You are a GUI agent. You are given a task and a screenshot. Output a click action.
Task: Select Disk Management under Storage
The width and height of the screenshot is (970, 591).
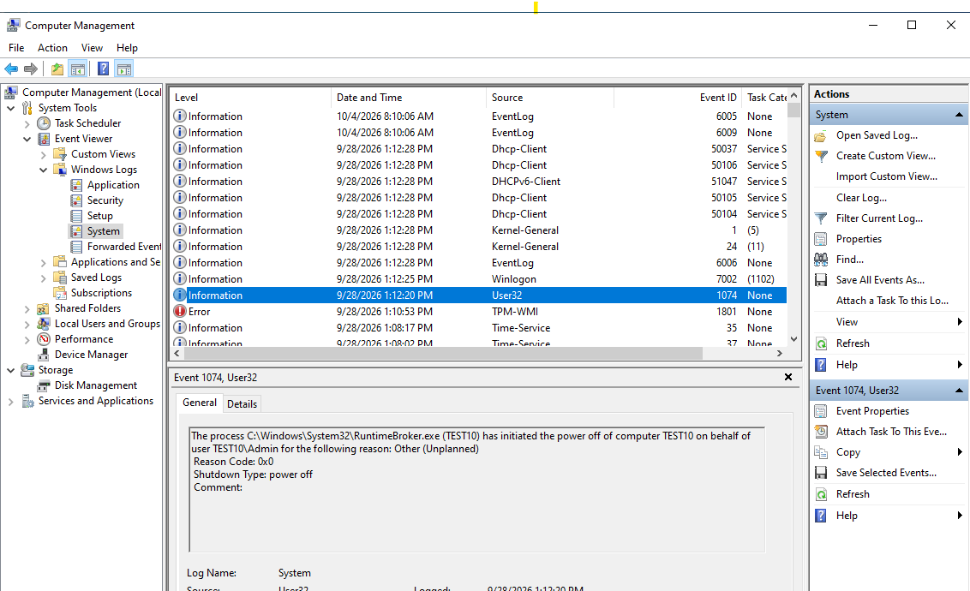coord(96,385)
